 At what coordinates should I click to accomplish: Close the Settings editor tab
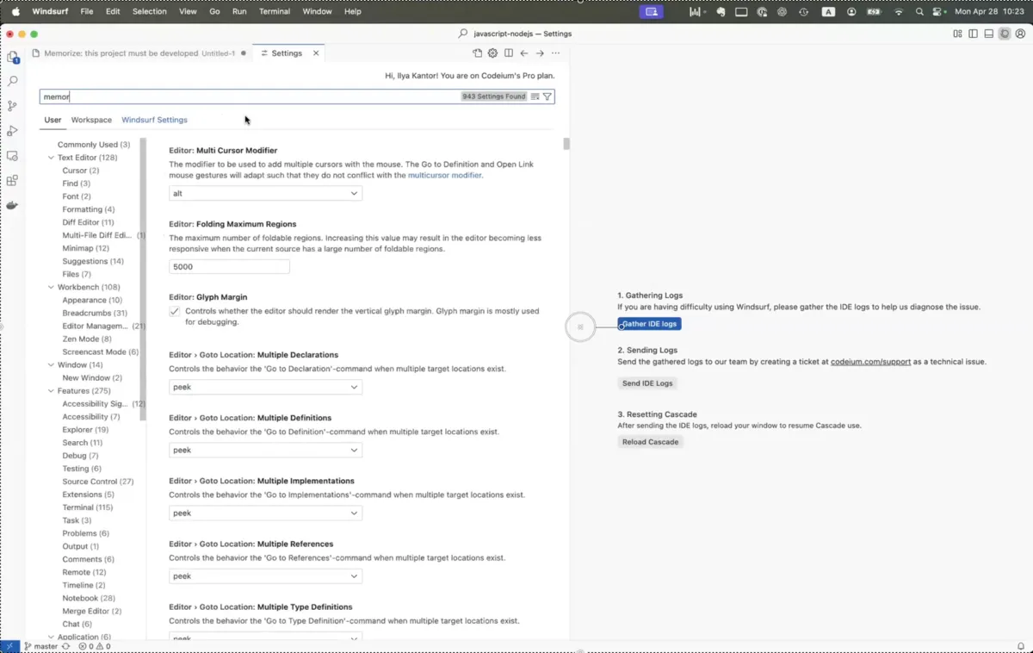point(316,53)
